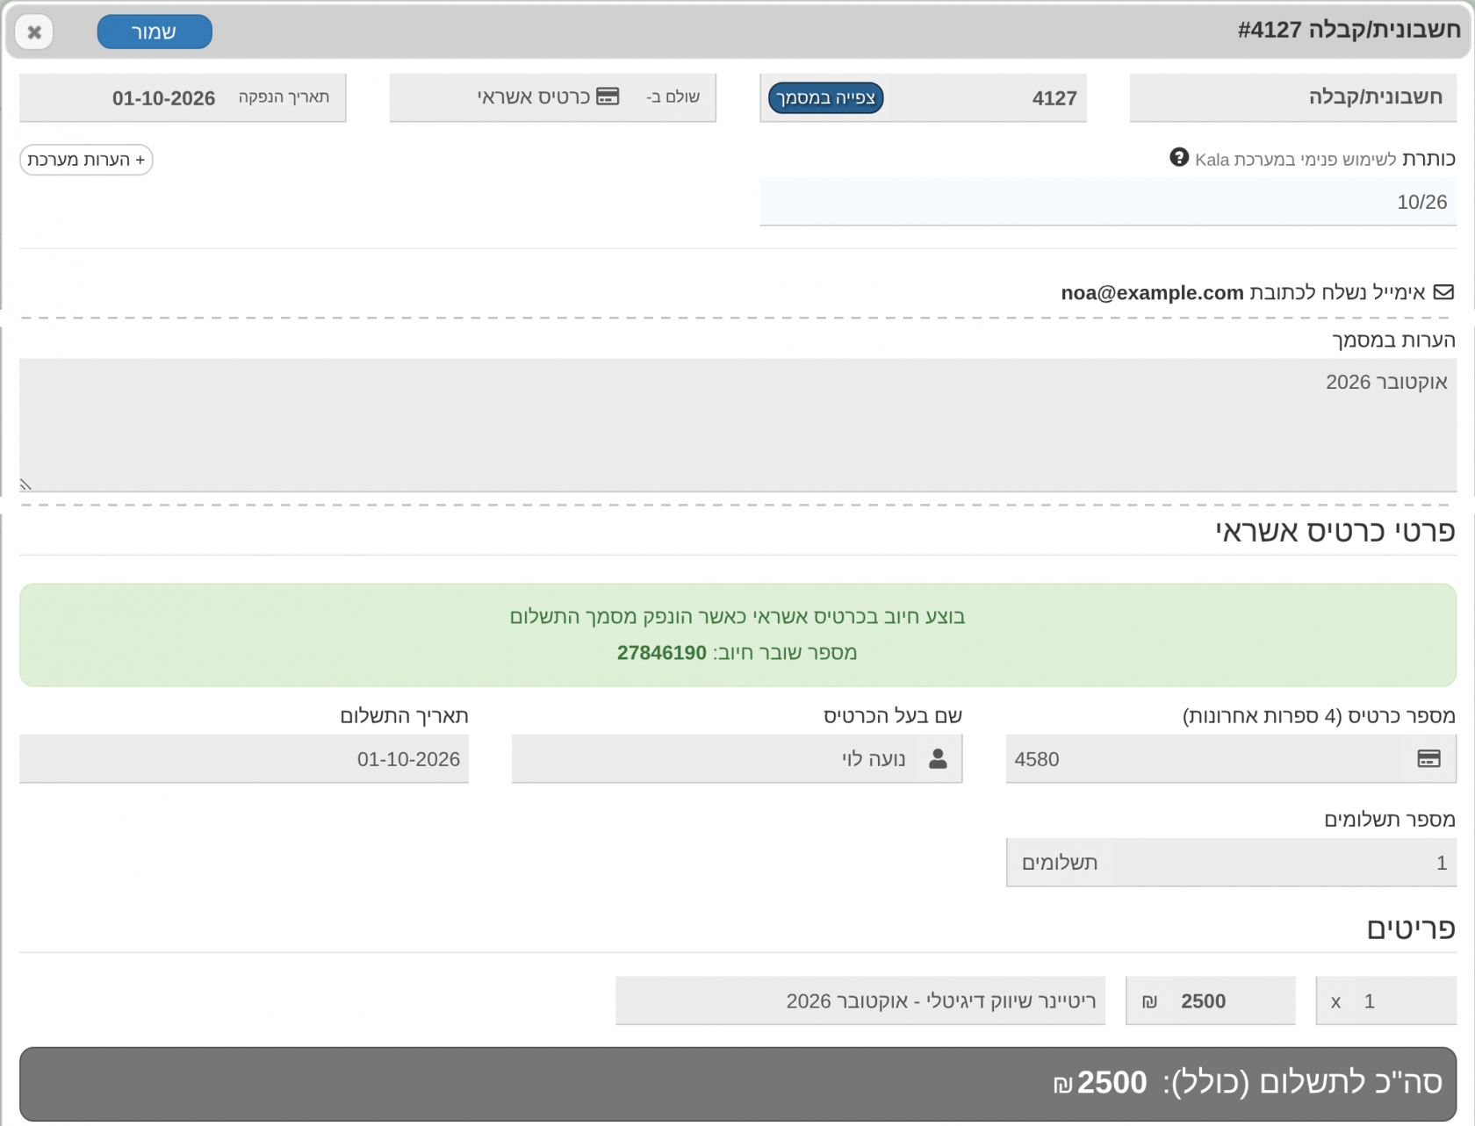Click the dialog title חשבונית/קבלה #4127
This screenshot has height=1126, width=1475.
click(x=1349, y=30)
